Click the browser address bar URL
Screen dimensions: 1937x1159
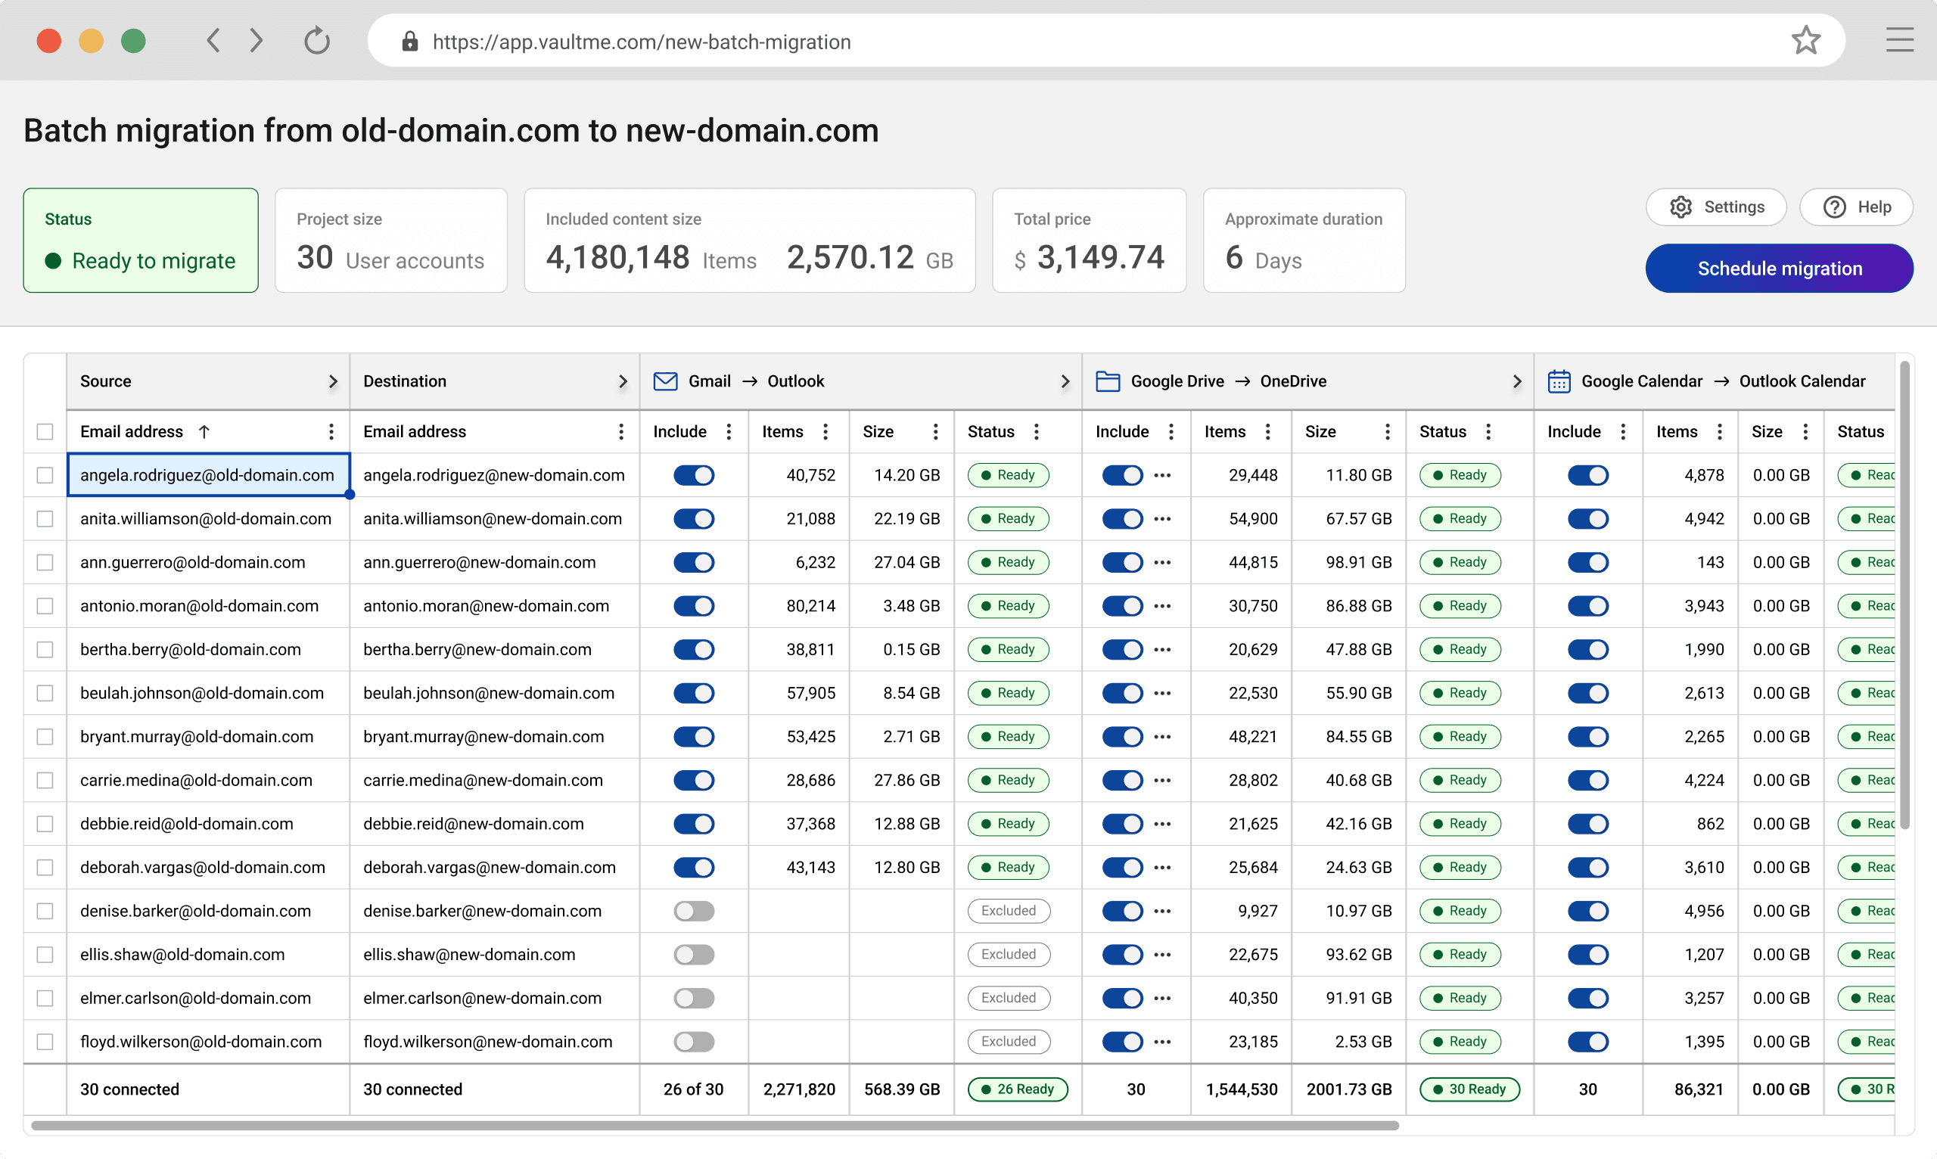[641, 42]
